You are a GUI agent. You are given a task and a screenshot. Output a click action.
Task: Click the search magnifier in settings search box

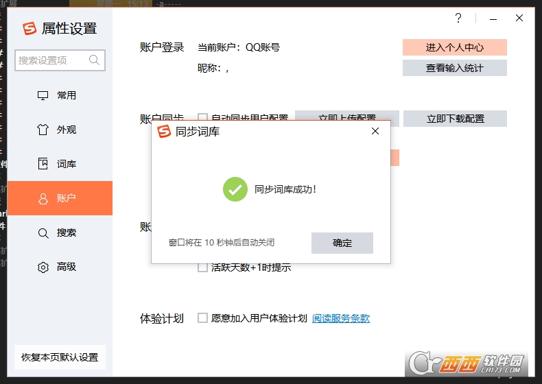point(94,60)
